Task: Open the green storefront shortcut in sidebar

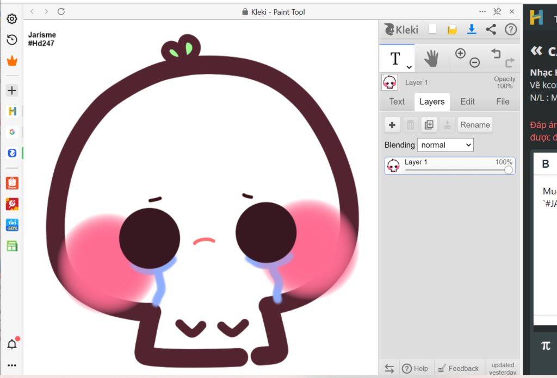Action: [12, 246]
